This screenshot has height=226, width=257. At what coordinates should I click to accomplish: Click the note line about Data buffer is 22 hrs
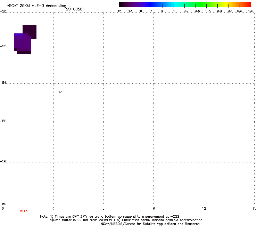(126, 220)
